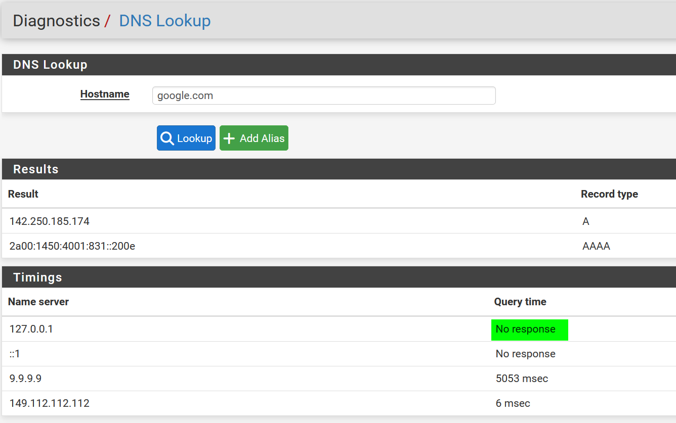The width and height of the screenshot is (676, 423).
Task: Click the Diagnostics breadcrumb text
Action: (56, 21)
